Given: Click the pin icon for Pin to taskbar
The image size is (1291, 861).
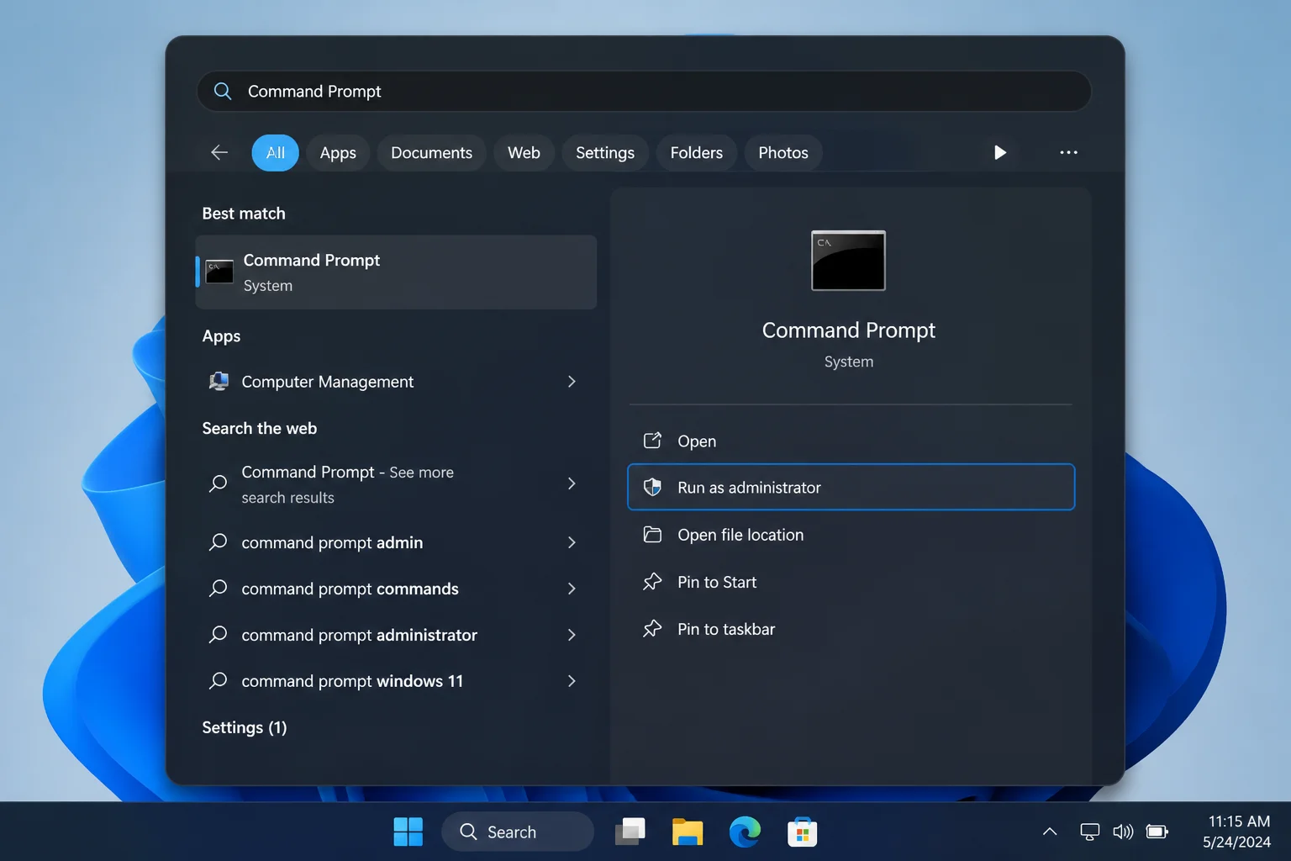Looking at the screenshot, I should 652,628.
